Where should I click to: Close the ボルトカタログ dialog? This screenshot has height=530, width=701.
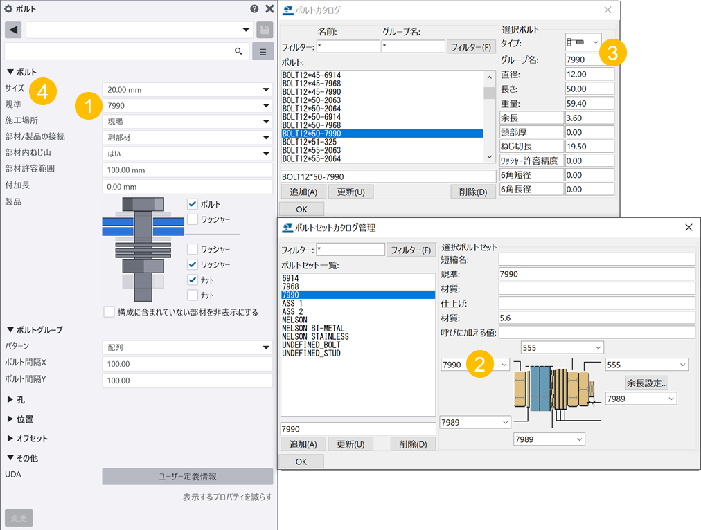607,10
